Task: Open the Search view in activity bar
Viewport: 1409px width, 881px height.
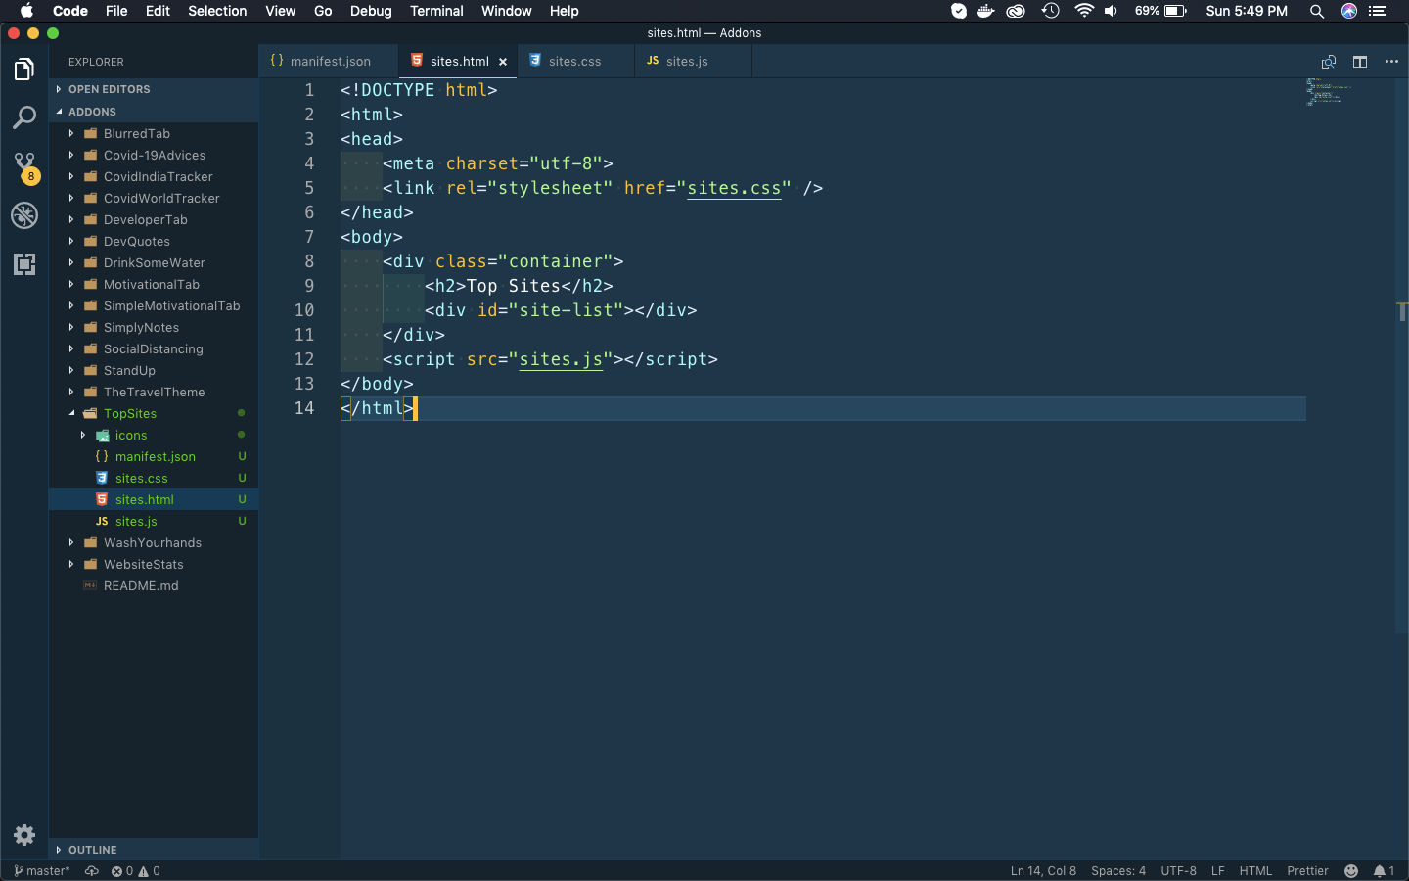Action: point(24,118)
